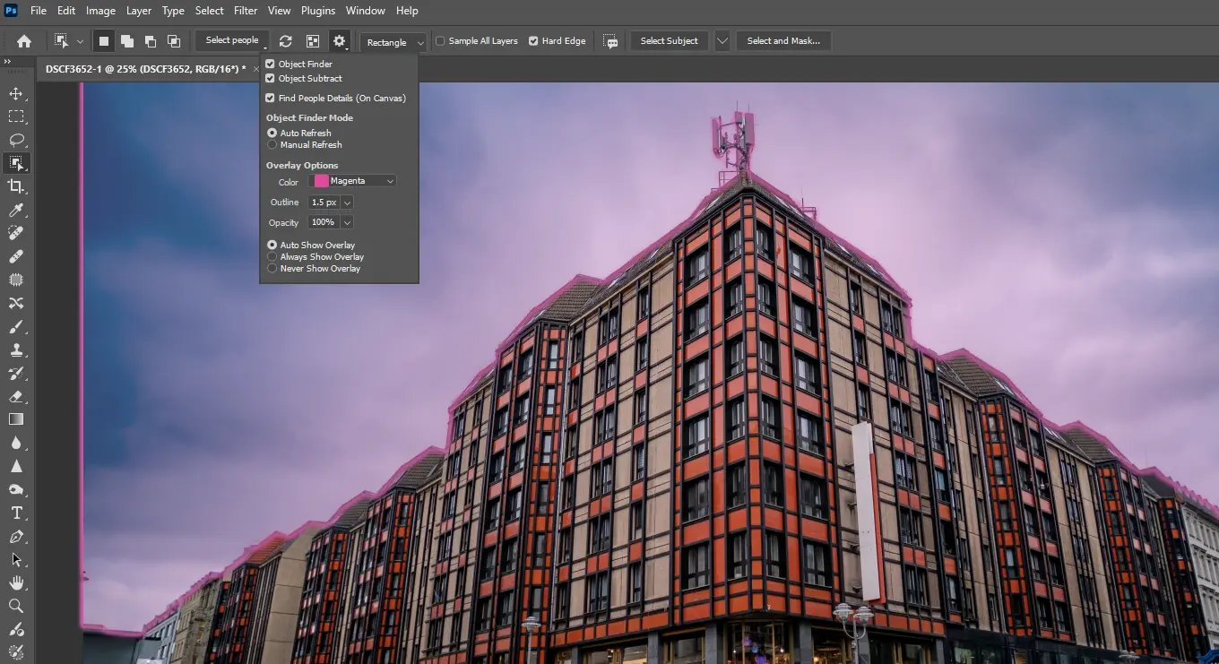Open the Rectangle mode dropdown
1219x664 pixels.
pos(393,42)
